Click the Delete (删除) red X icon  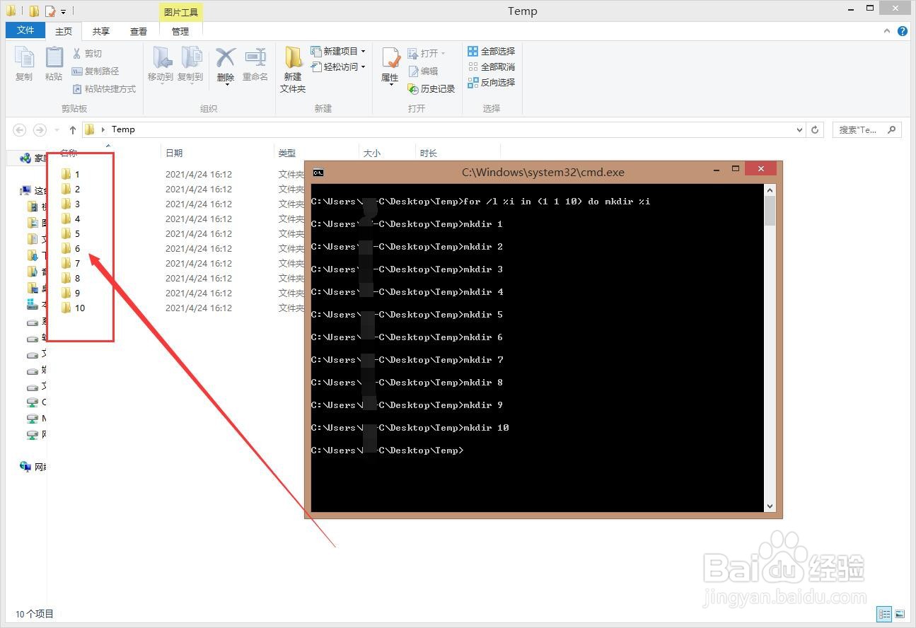coord(226,58)
